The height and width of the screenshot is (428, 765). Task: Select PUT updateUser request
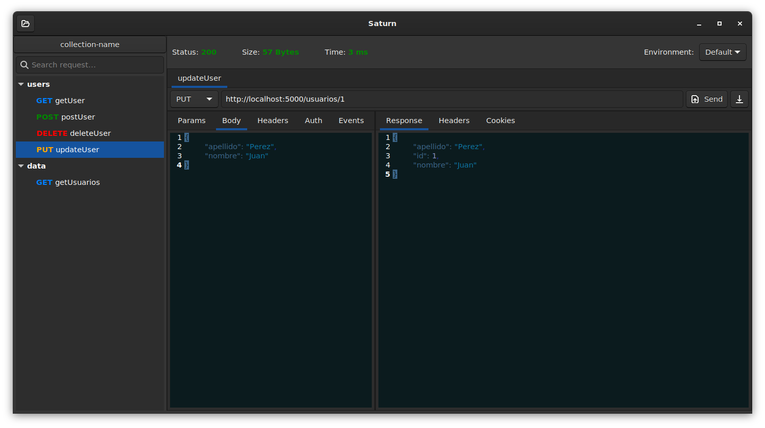click(x=90, y=150)
